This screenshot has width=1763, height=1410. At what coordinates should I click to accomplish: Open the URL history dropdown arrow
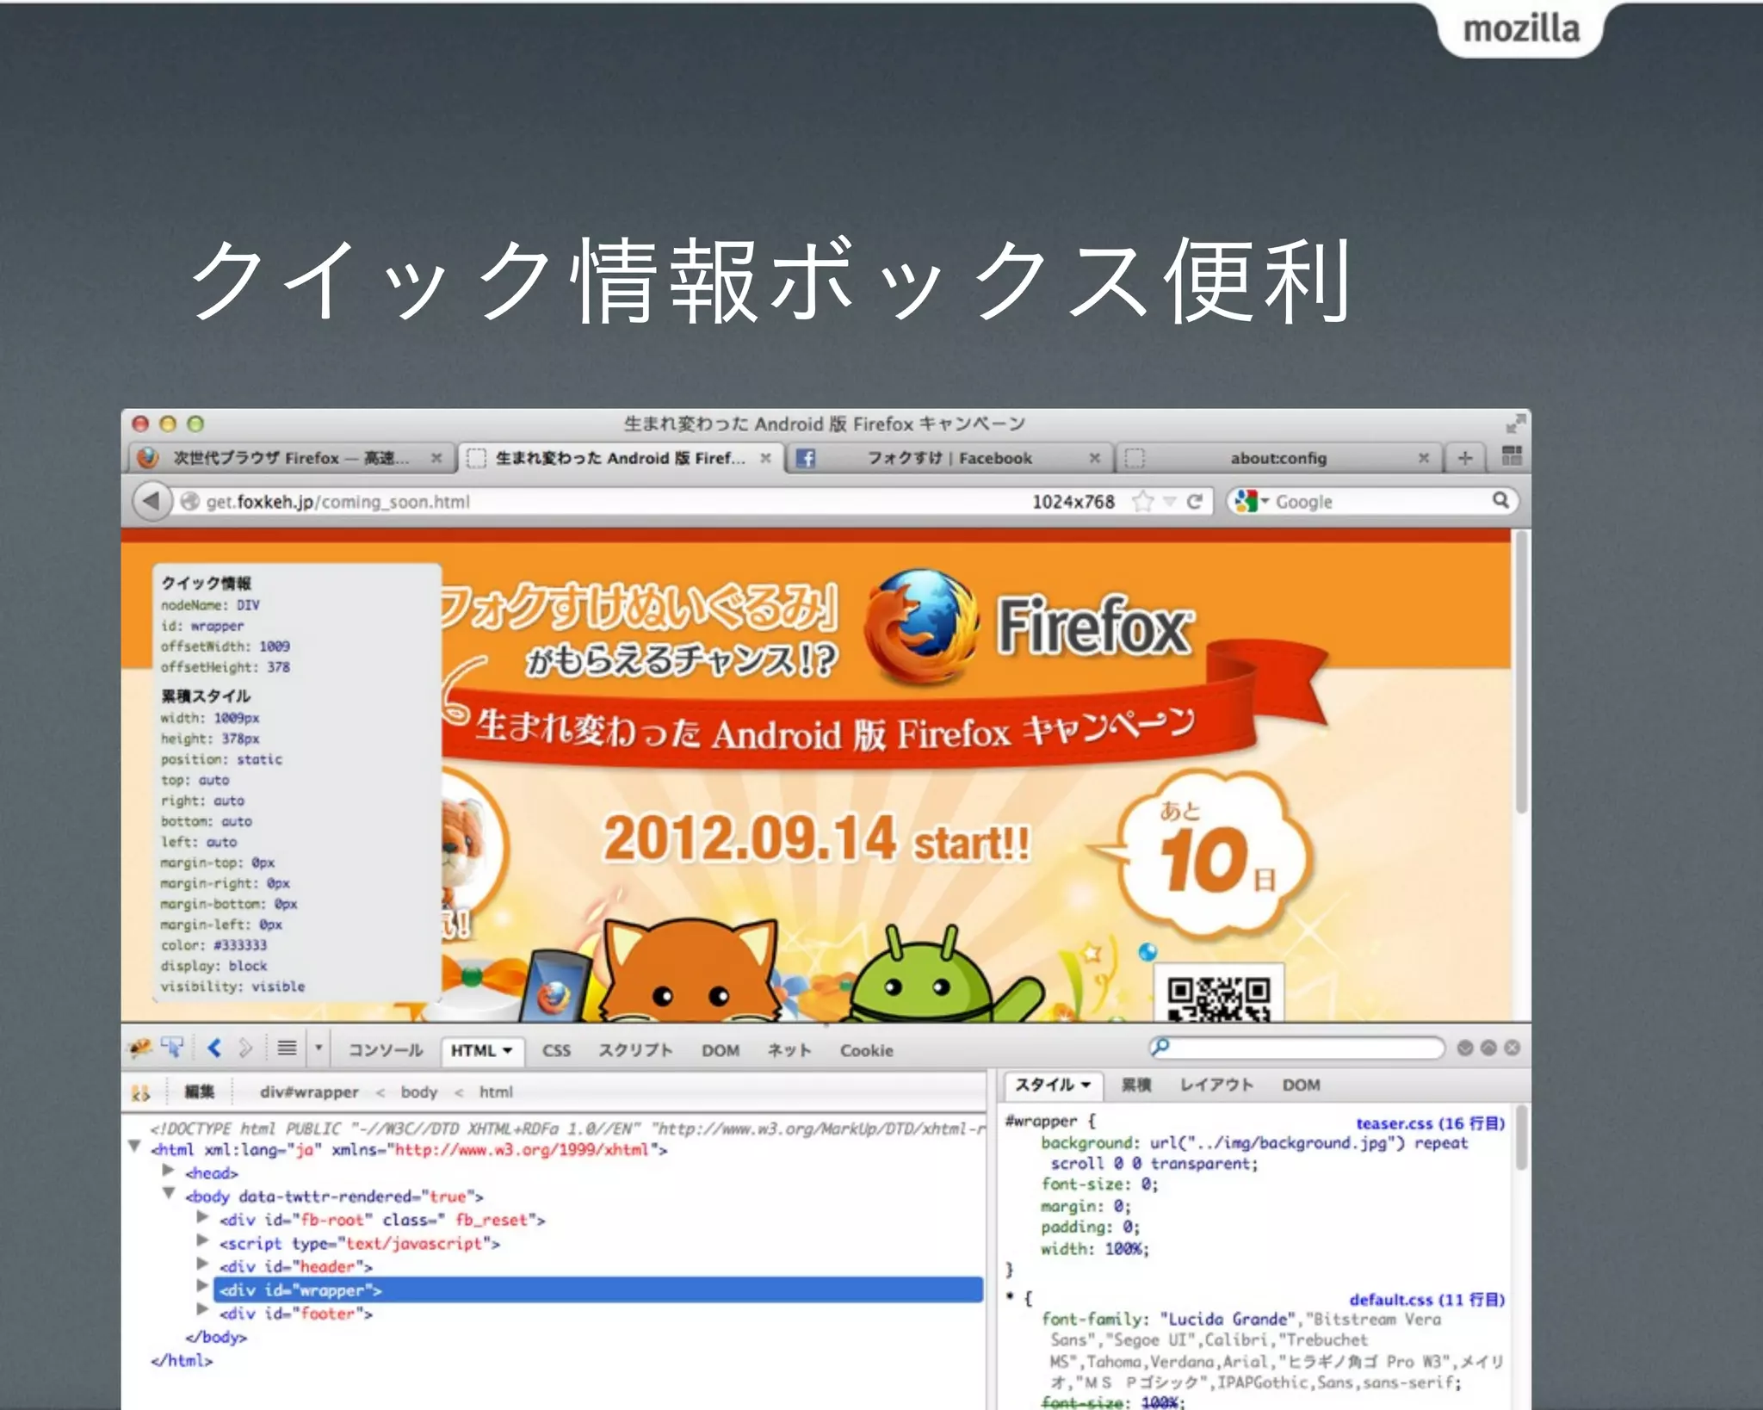[x=1169, y=501]
